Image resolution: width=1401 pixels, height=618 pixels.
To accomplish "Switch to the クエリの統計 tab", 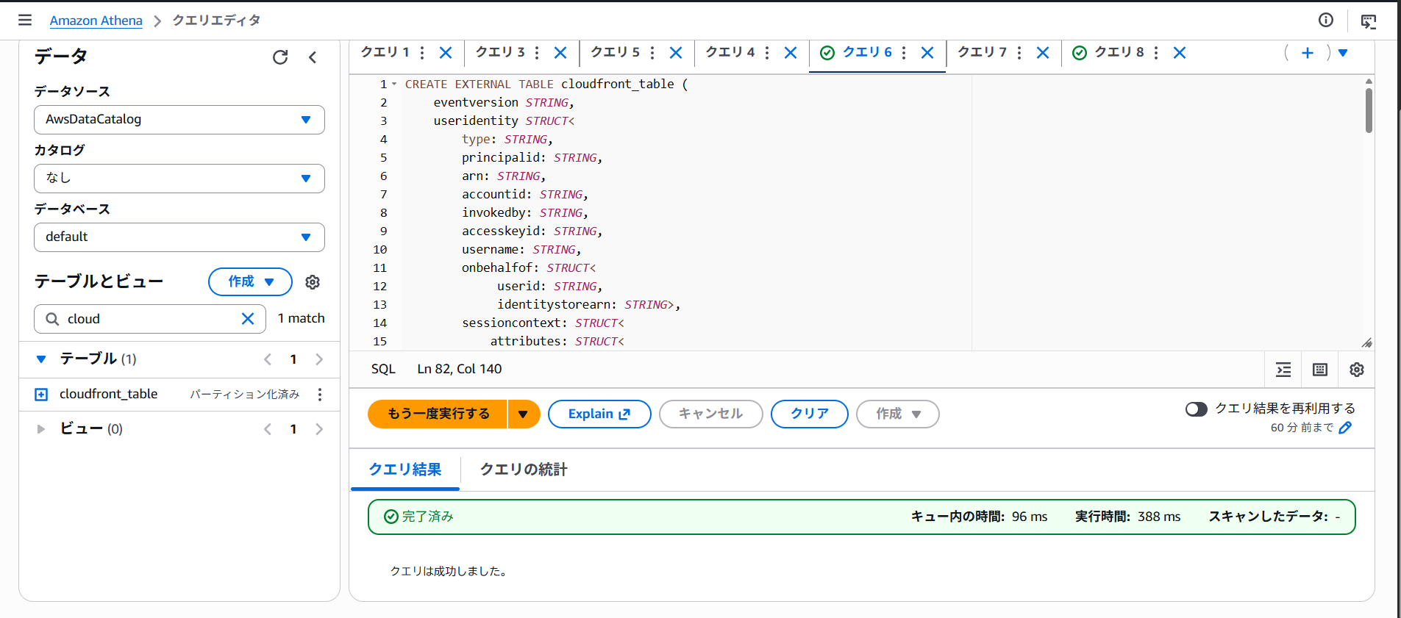I will (x=524, y=470).
